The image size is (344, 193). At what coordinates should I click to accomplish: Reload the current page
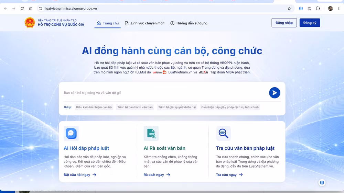22,9
